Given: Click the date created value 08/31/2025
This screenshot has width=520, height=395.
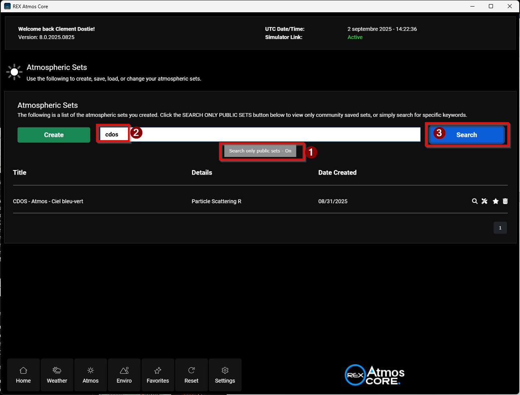Looking at the screenshot, I should pos(333,201).
